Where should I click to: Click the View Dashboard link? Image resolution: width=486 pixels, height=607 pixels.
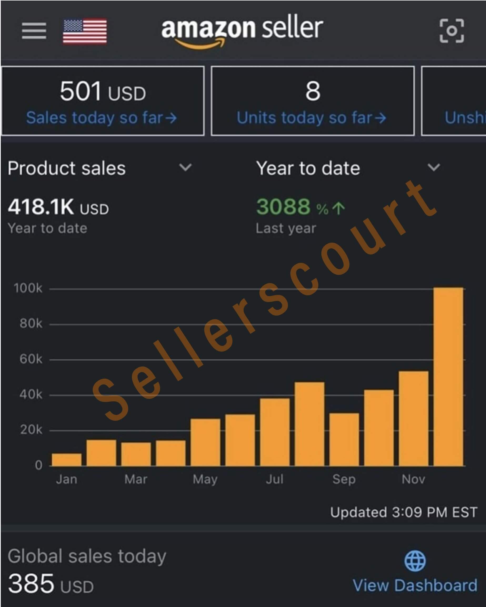415,585
